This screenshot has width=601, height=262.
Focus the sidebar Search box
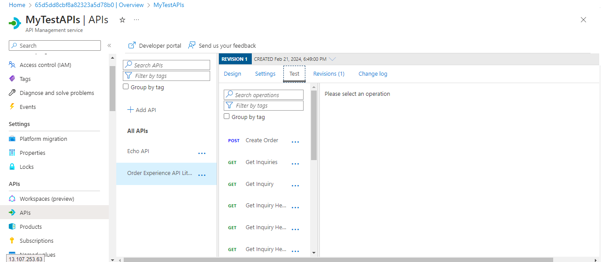pos(55,45)
